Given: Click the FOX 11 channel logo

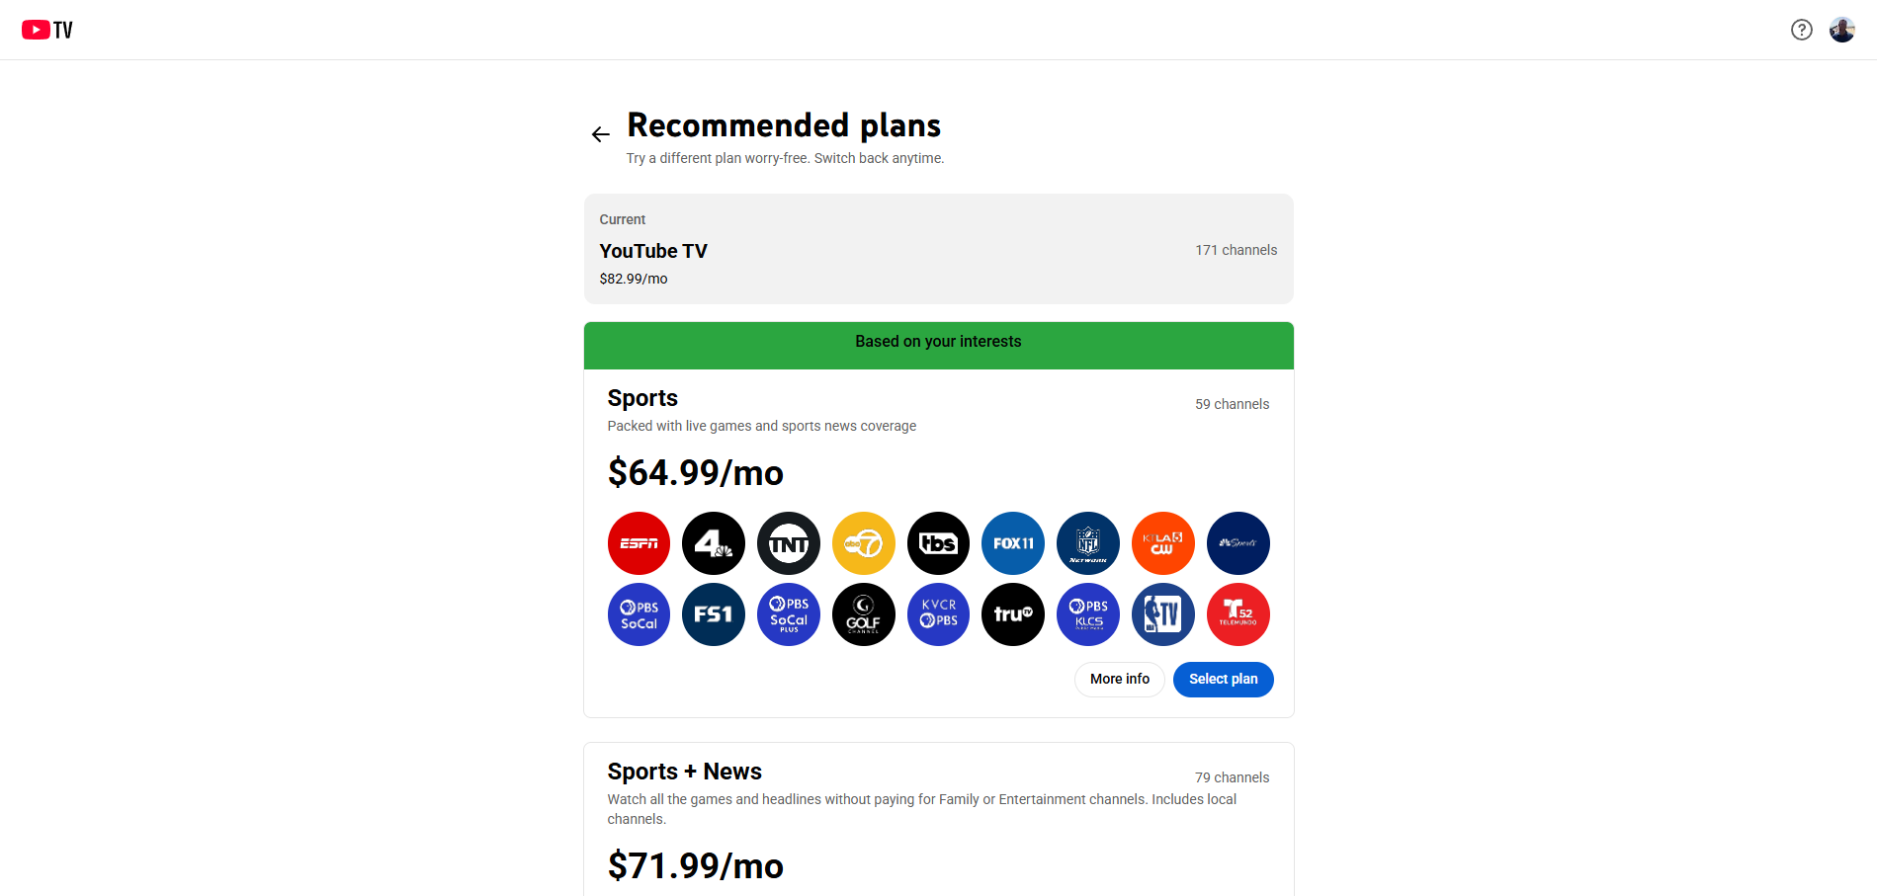Looking at the screenshot, I should click(1013, 543).
